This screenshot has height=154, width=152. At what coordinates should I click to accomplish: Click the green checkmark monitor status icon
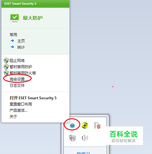(x=14, y=18)
